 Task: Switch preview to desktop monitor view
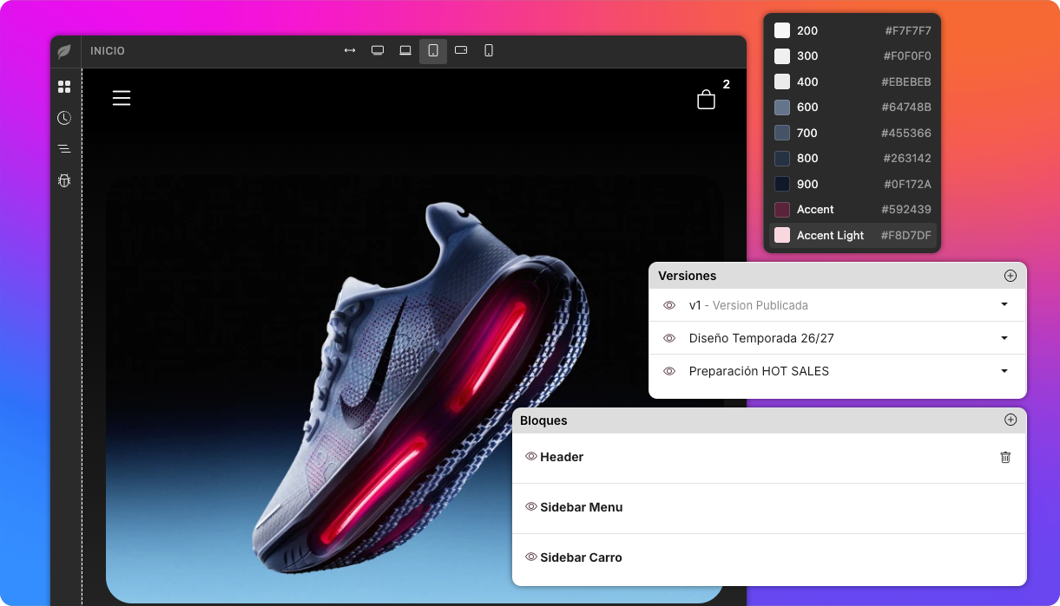click(x=378, y=50)
